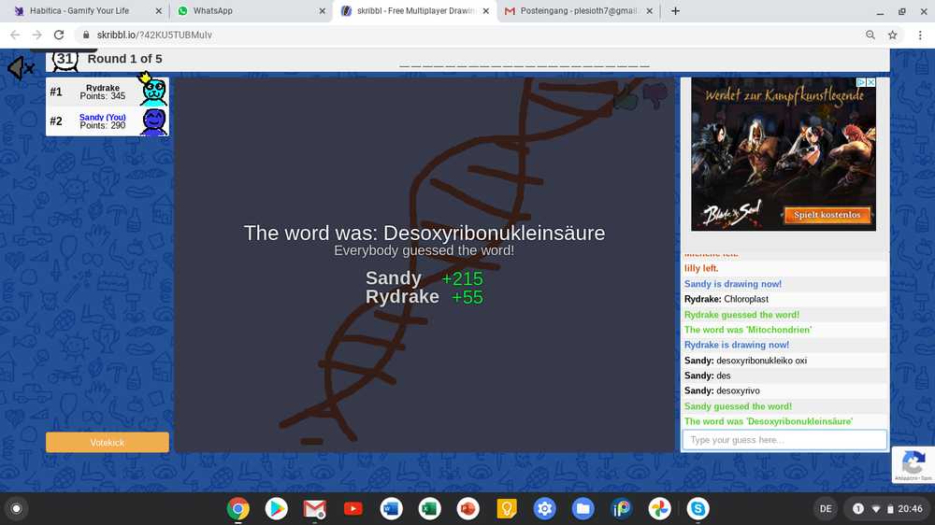
Task: Open the DE keyboard language selector
Action: click(x=826, y=509)
